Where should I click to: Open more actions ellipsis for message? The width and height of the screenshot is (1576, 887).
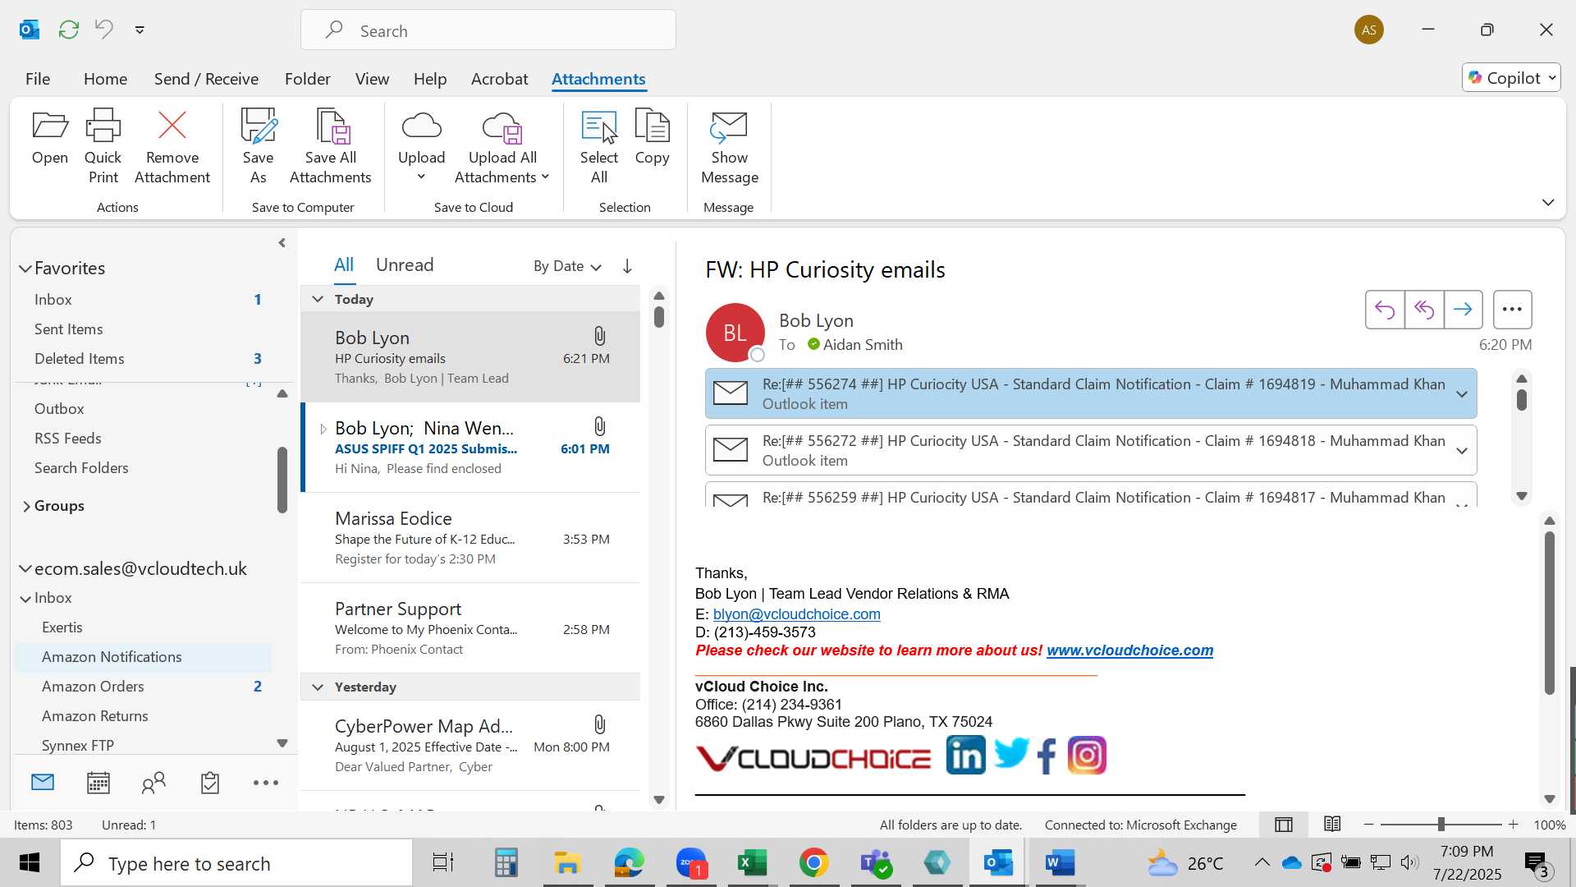click(x=1512, y=310)
